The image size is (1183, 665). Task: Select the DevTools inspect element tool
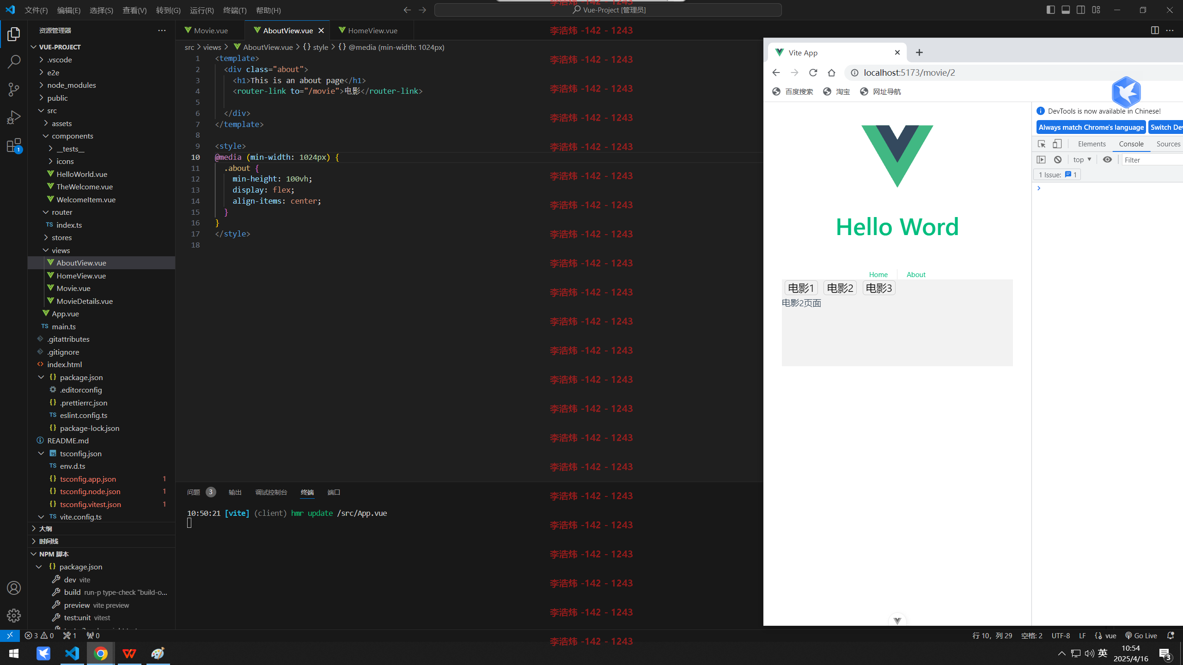(1042, 144)
